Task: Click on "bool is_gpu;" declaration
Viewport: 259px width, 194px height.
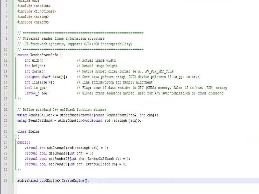Action: (x=36, y=88)
